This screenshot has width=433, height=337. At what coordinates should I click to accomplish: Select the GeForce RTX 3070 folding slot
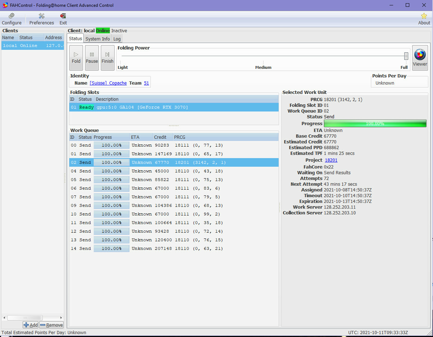click(174, 107)
